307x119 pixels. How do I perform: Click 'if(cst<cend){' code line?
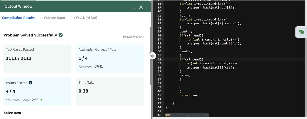[x=191, y=59]
